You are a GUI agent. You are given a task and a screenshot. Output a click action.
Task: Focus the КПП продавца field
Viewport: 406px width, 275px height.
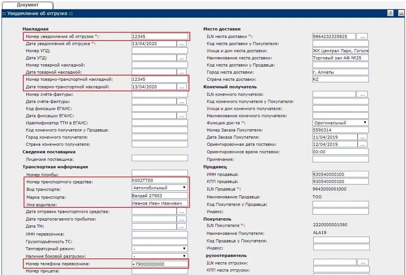pos(340,181)
